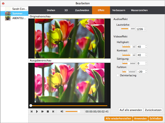The image size is (165, 123).
Task: Click the Auf alle anwenden button
Action: (131, 110)
